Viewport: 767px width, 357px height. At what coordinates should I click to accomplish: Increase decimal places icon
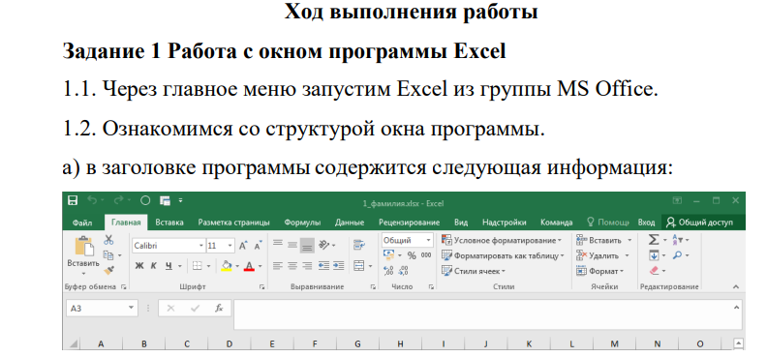click(389, 270)
